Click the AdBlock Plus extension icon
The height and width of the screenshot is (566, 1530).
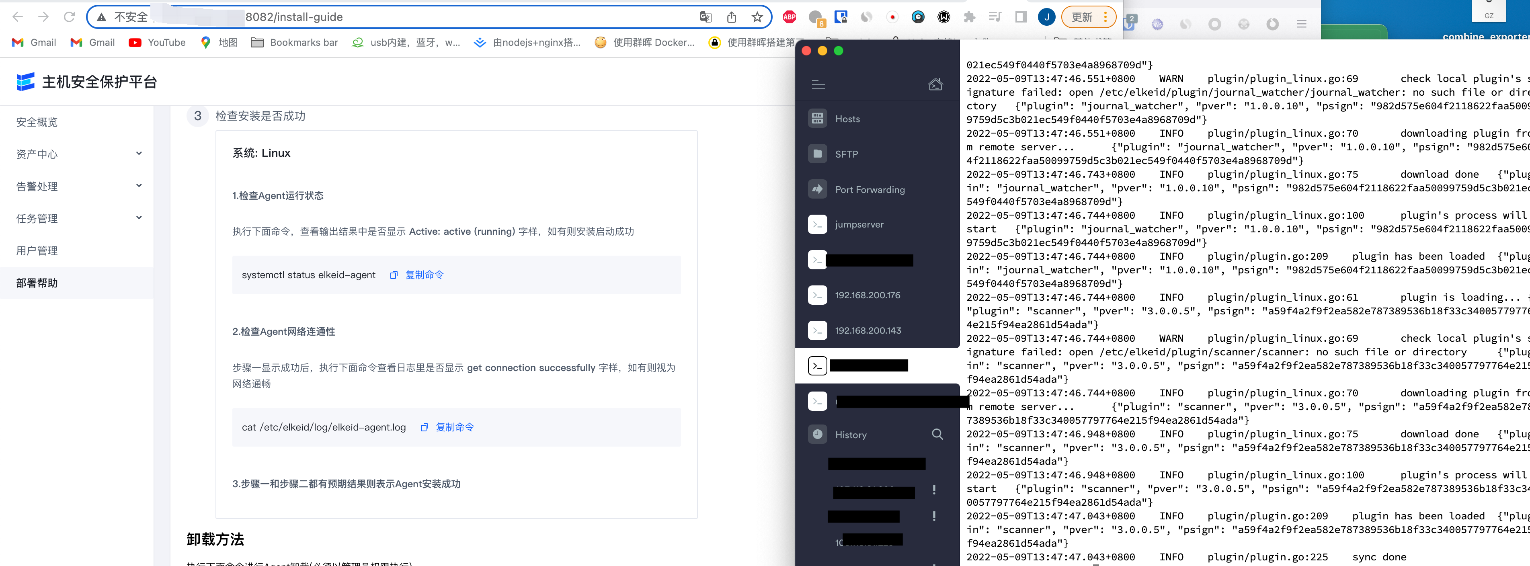click(789, 17)
